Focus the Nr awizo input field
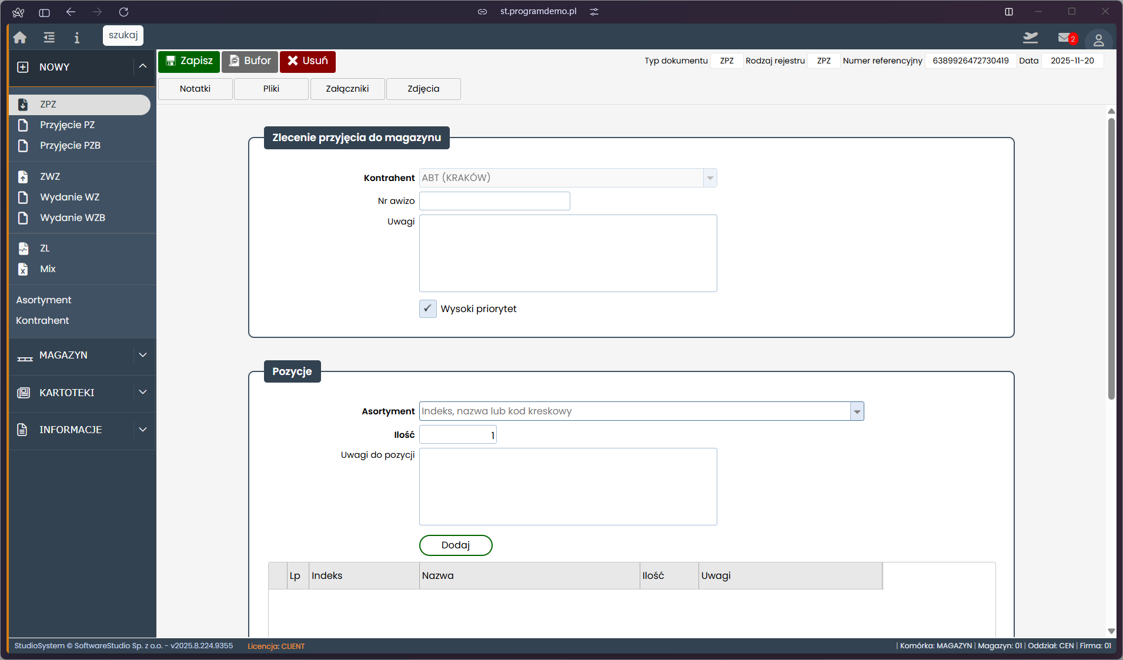The height and width of the screenshot is (660, 1123). (x=494, y=201)
